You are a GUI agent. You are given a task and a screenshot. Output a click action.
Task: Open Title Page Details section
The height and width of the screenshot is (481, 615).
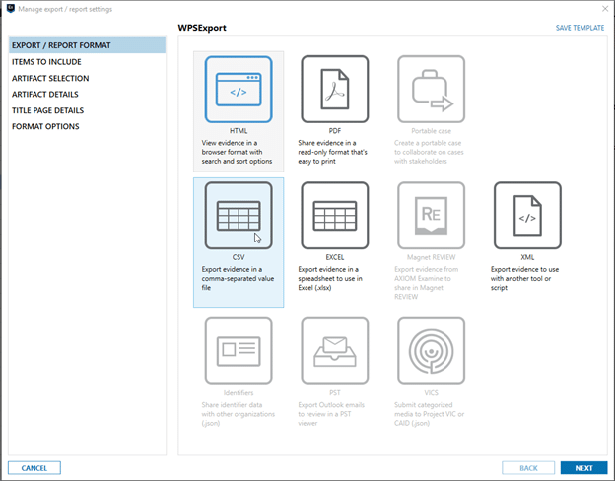(87, 110)
